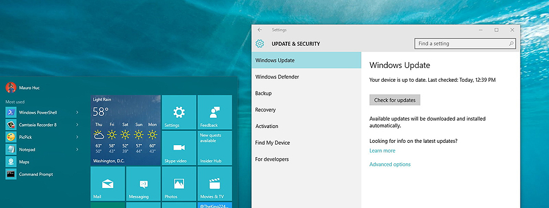Viewport: 549px width, 208px height.
Task: Open the Insider Hub tile
Action: coord(214,148)
